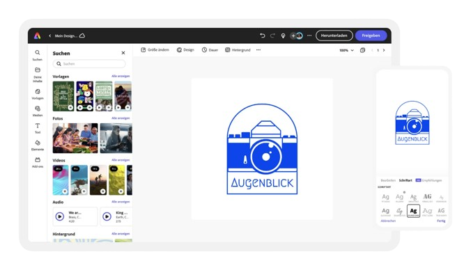The image size is (464, 261).
Task: Open the lightbulb tips icon in the top bar
Action: [x=283, y=35]
